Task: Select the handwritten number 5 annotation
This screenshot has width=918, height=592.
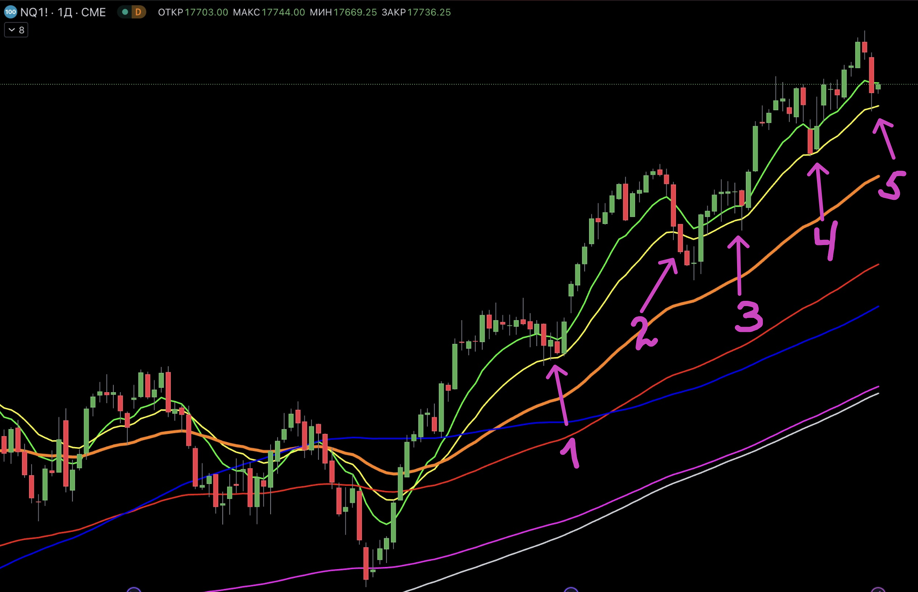Action: (892, 185)
